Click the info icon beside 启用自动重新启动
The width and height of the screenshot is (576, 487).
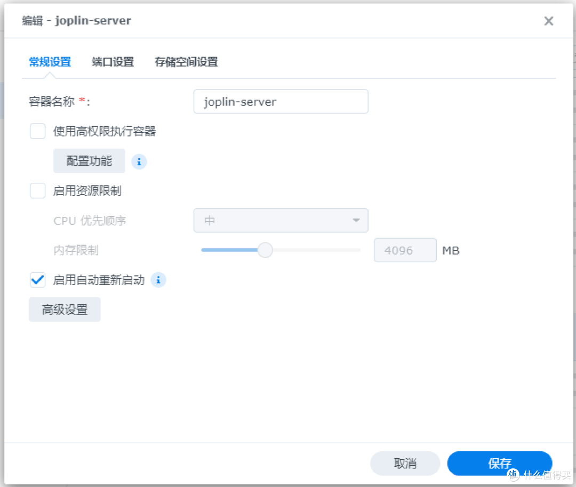click(x=158, y=280)
